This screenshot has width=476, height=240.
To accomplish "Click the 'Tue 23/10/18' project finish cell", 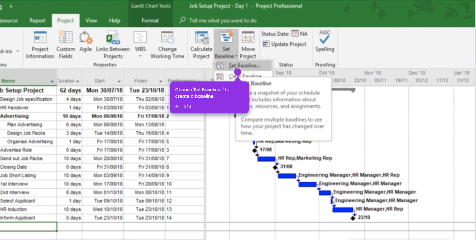I will (144, 90).
